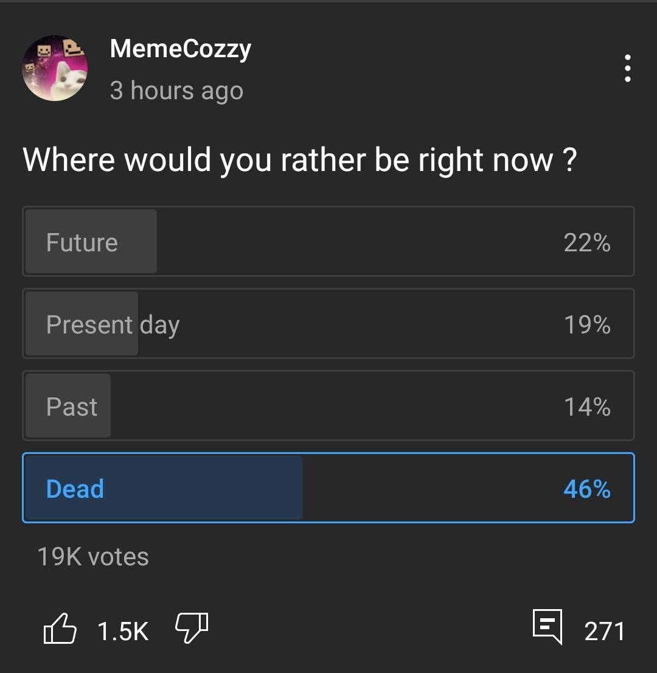This screenshot has height=673, width=657.
Task: Click the "3 hours ago" timestamp
Action: pos(176,91)
